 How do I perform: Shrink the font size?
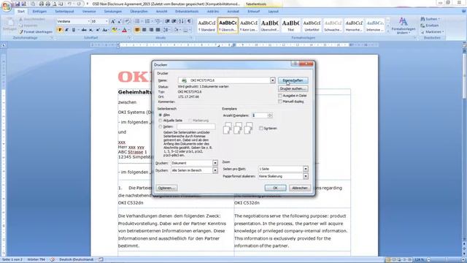pos(120,21)
